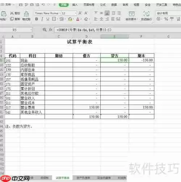Increase font size with larger A

80,13
